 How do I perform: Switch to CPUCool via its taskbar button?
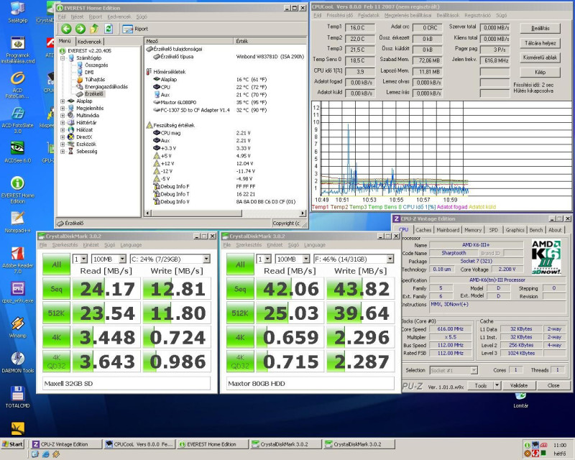[139, 444]
